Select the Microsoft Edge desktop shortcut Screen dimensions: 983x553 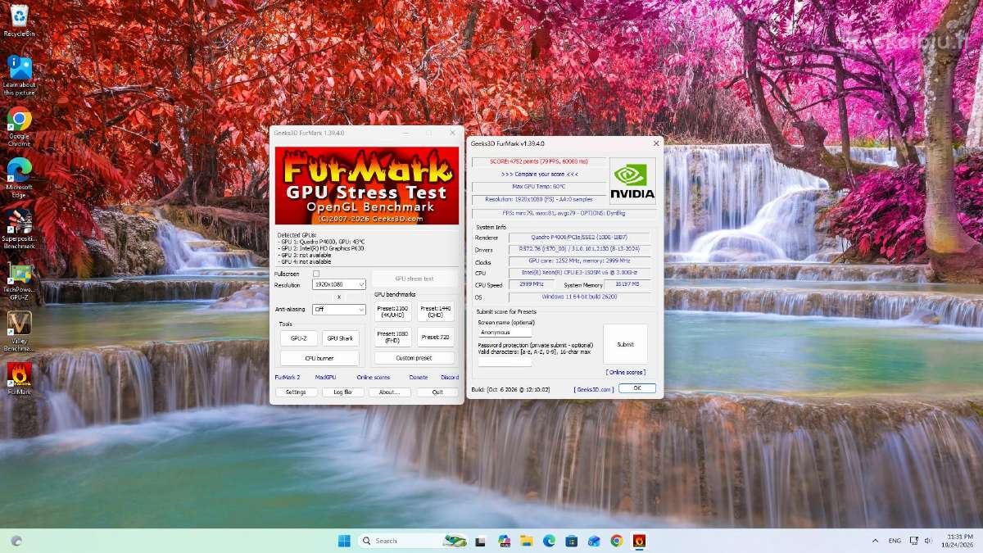pyautogui.click(x=19, y=177)
